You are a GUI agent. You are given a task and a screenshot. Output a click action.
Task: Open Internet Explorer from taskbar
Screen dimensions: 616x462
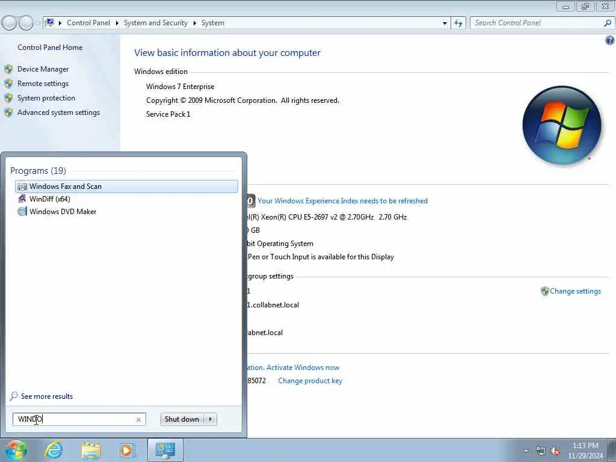pos(54,450)
